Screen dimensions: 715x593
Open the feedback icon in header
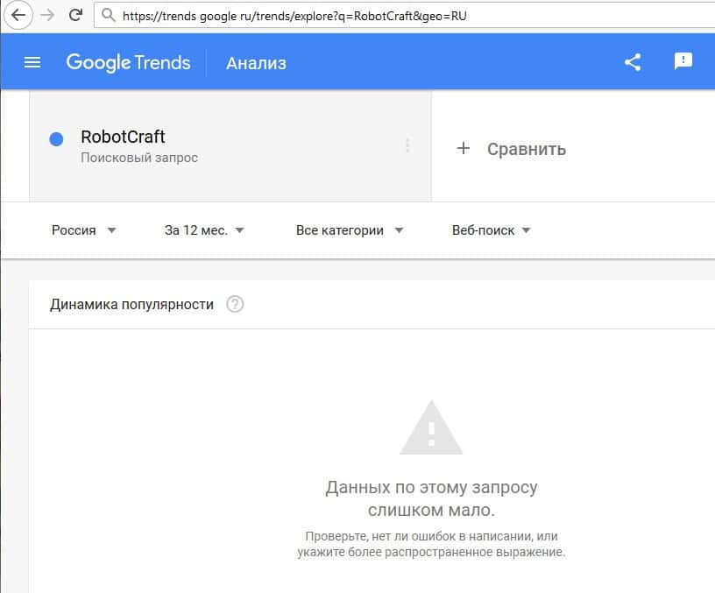click(x=683, y=61)
